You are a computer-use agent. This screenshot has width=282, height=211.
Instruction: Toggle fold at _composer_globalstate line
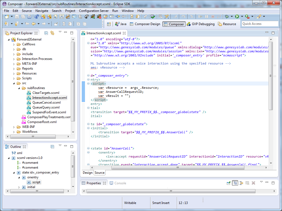(88, 124)
